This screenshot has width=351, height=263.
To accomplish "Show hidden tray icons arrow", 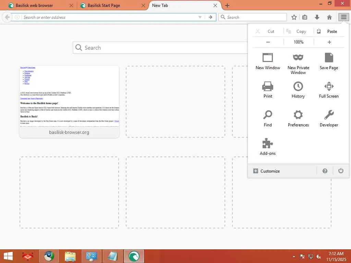I will pos(294,256).
